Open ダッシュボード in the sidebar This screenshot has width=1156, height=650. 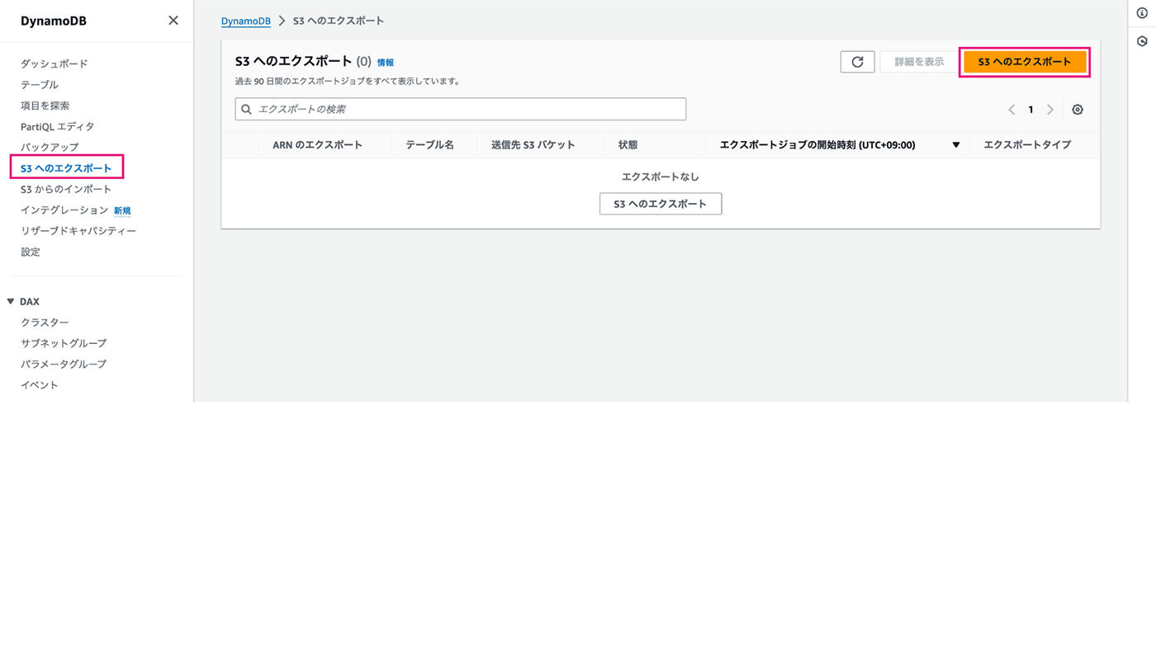click(54, 64)
